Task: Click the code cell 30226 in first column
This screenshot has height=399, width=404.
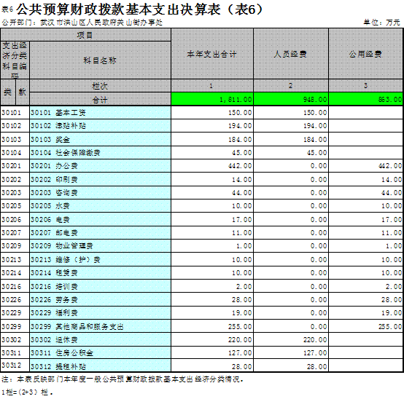Action: tap(15, 299)
